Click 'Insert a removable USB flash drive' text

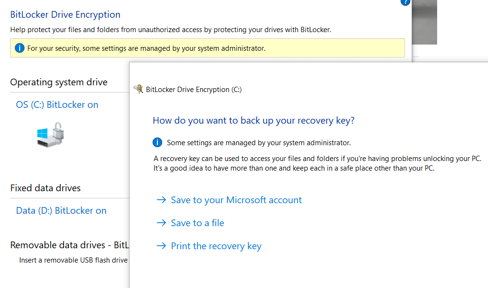click(73, 260)
